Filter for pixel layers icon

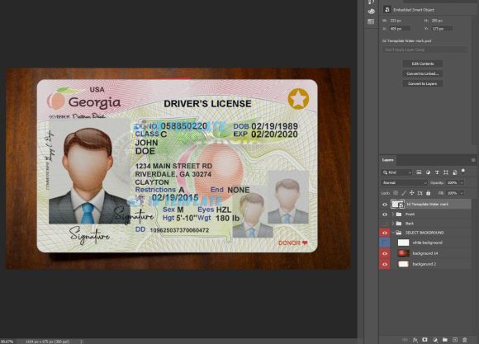(419, 172)
